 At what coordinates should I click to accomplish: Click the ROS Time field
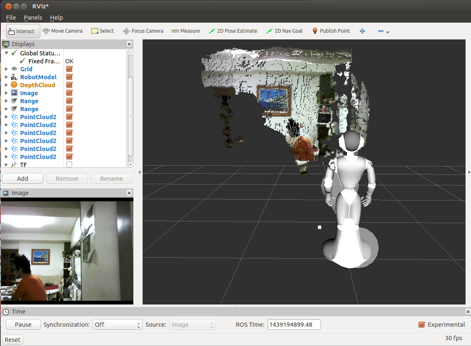294,325
